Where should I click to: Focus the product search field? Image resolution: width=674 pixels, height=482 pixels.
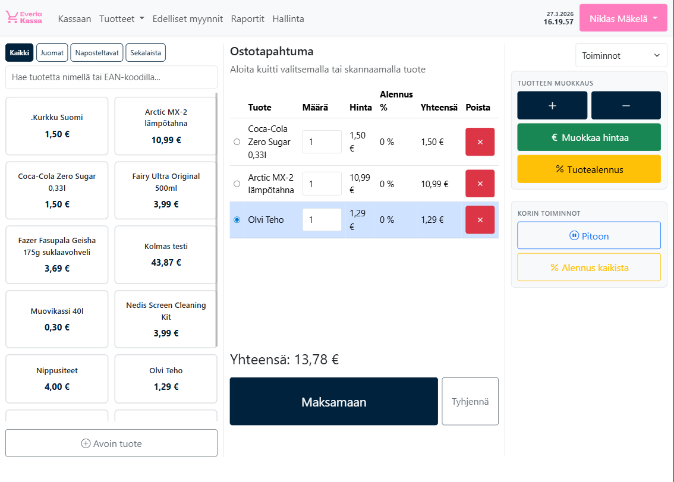point(111,77)
